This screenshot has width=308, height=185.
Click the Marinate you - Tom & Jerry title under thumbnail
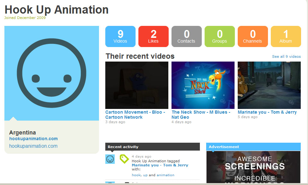(267, 112)
